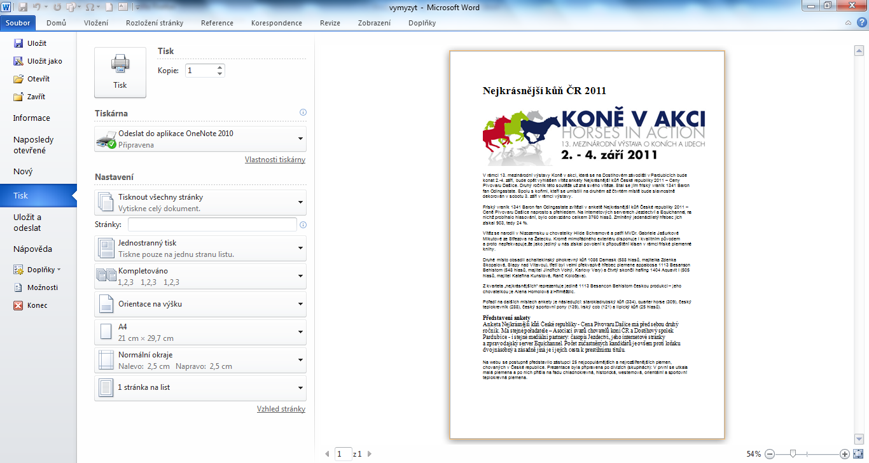Open the Doplňky ribbon tab
Screen dimensions: 869x463
coord(421,23)
